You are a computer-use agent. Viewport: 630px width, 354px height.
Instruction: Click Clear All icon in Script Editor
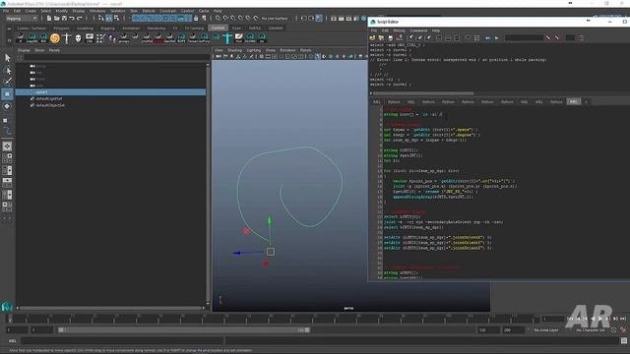[428, 37]
